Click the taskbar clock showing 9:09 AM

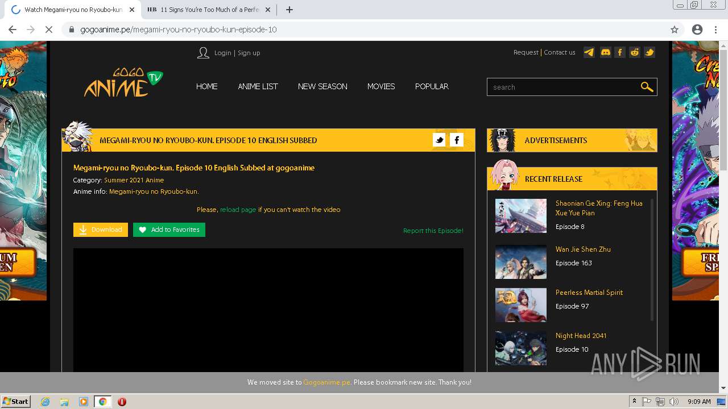click(x=699, y=402)
